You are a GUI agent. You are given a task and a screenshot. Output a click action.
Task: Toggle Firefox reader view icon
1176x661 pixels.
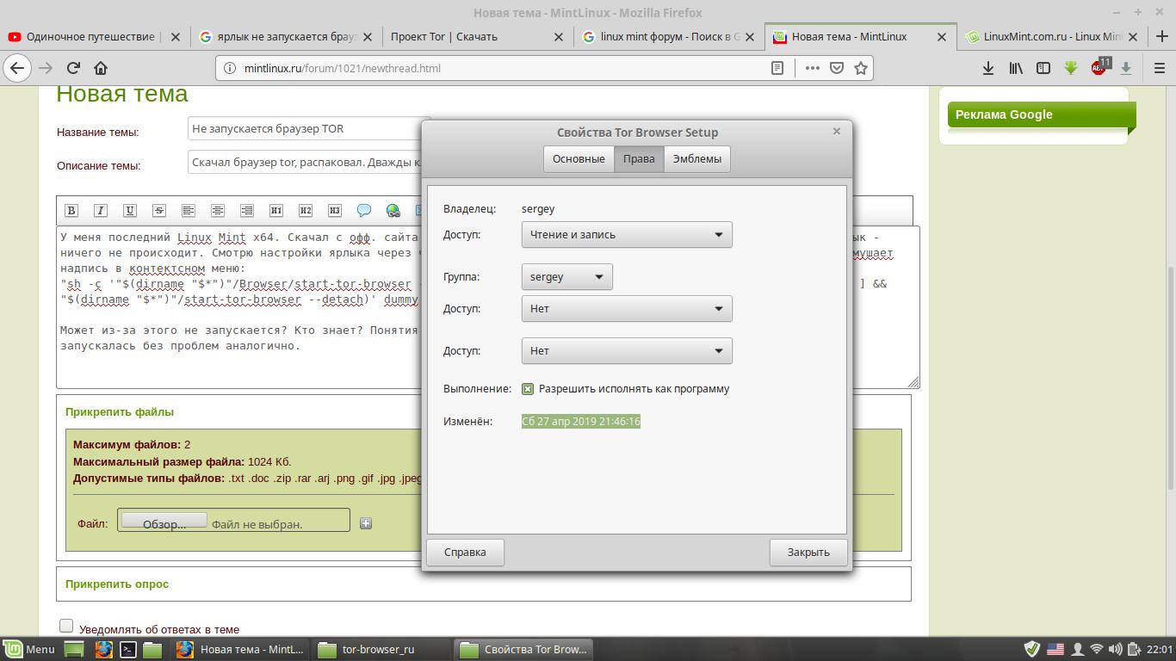tap(777, 68)
